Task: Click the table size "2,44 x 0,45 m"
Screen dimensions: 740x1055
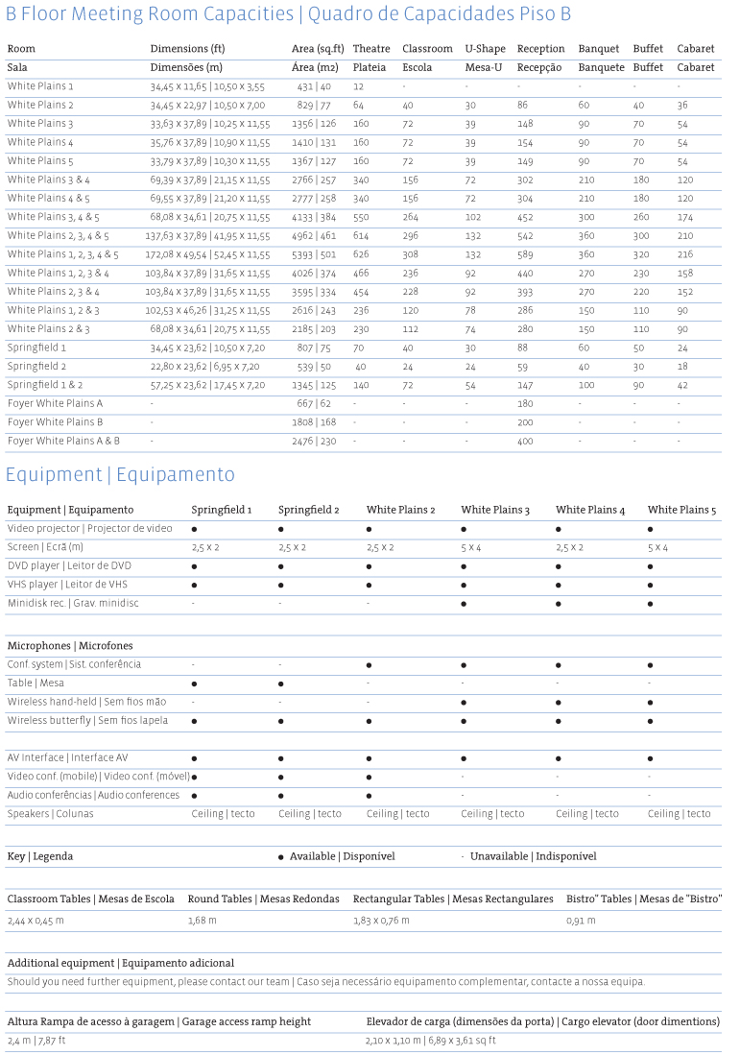Action: [36, 921]
